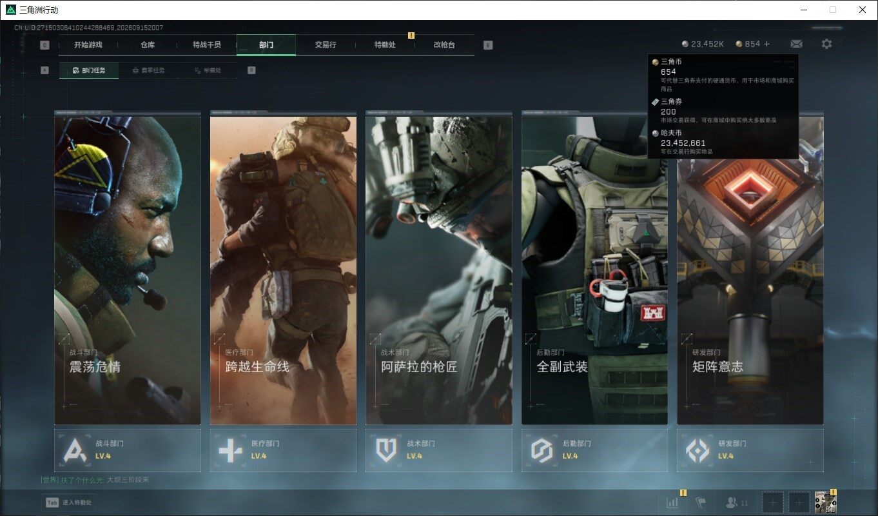Screen dimensions: 878x516
Task: Click the 医疗部门 cross icon
Action: click(x=231, y=450)
